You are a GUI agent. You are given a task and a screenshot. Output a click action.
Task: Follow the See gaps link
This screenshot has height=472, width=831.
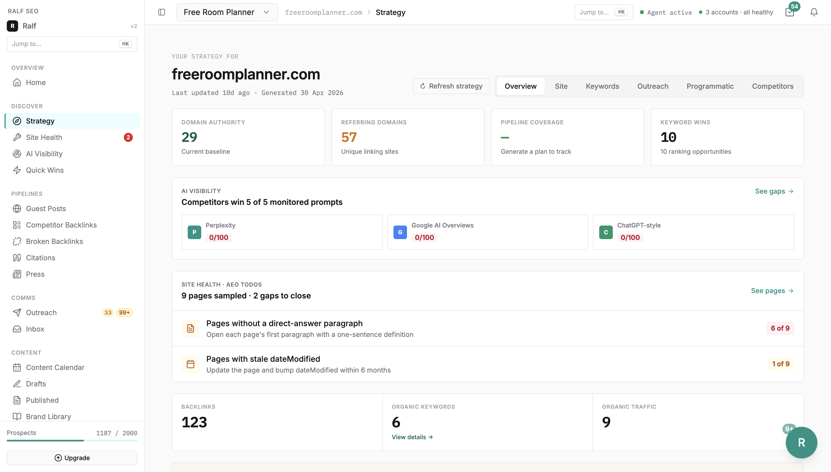tap(774, 191)
